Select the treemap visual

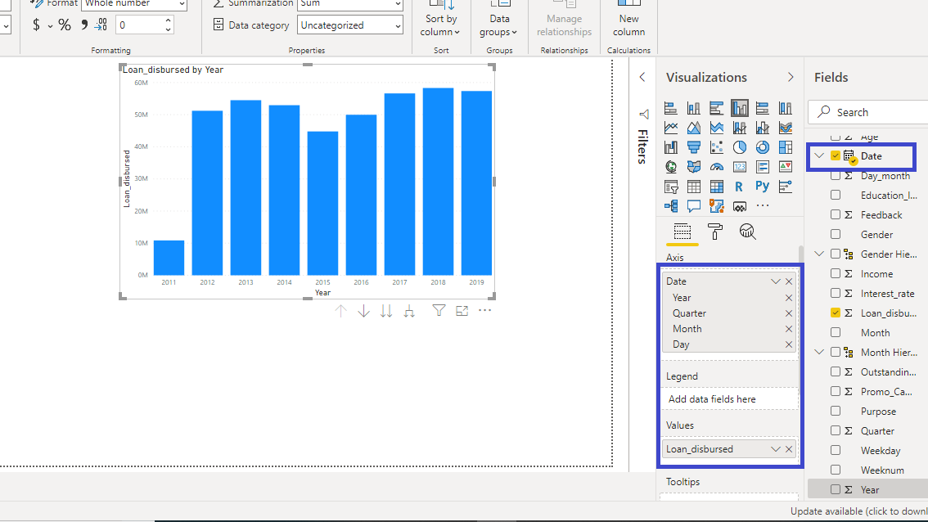(x=786, y=147)
